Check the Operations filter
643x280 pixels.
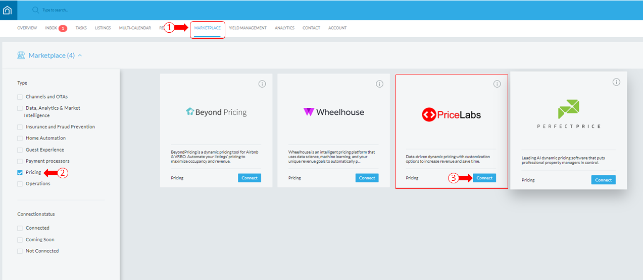pos(20,184)
